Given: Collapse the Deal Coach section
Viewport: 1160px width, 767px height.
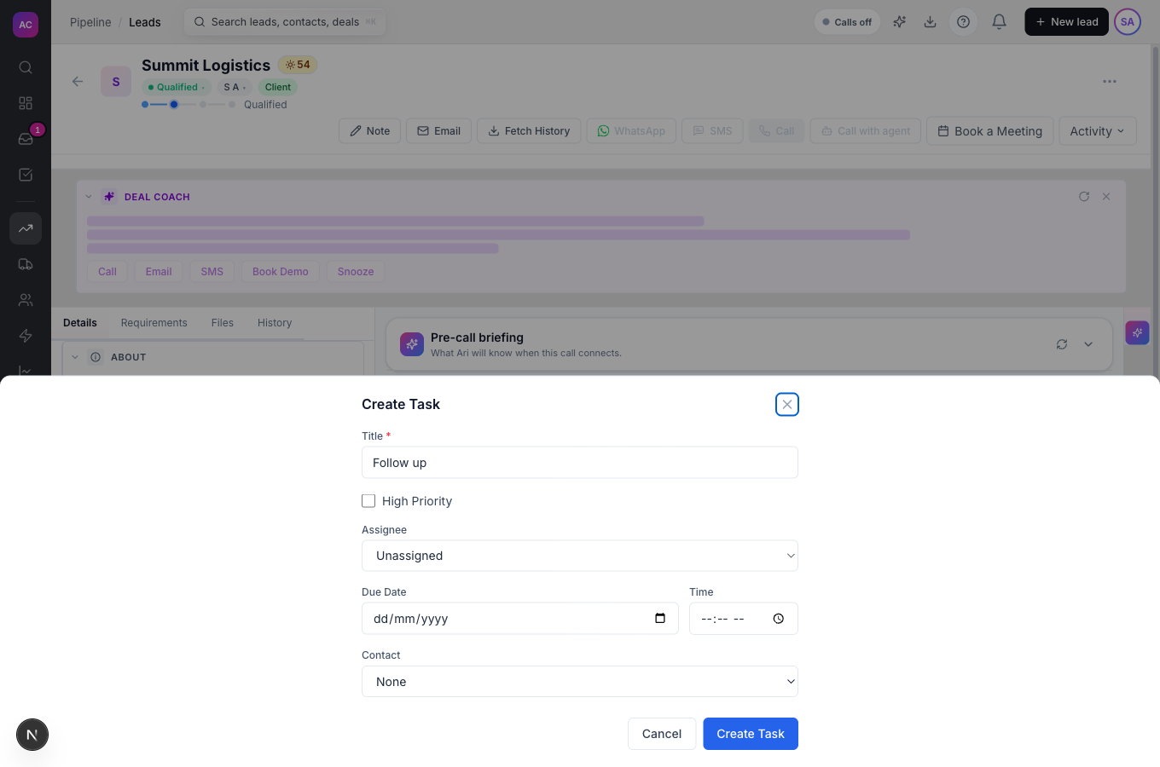Looking at the screenshot, I should [89, 197].
